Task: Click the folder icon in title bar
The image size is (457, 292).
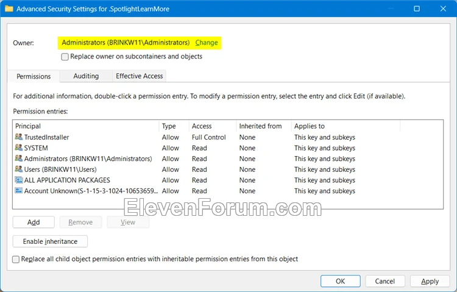Action: click(x=9, y=9)
